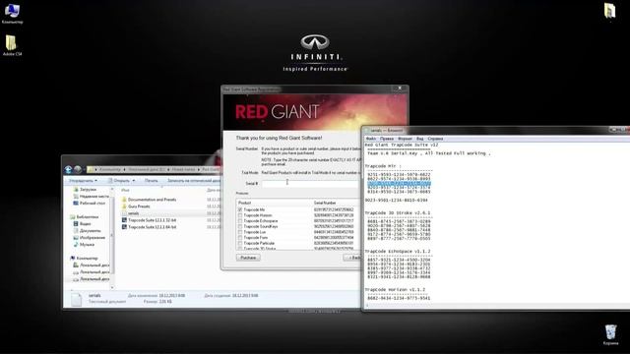Close the Red Giant registration dialog
This screenshot has width=630, height=354.
point(400,88)
